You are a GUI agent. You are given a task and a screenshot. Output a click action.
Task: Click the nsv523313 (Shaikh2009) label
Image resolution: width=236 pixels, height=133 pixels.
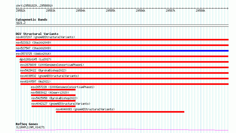pos(33,43)
